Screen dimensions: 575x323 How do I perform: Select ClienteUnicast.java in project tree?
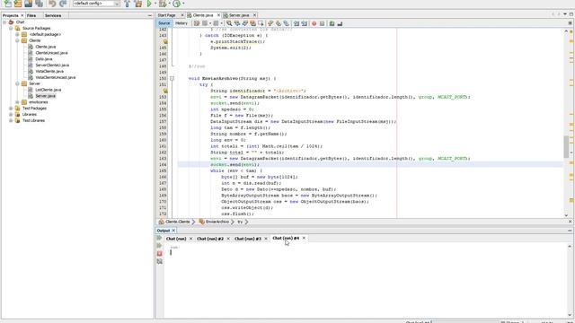pyautogui.click(x=51, y=53)
